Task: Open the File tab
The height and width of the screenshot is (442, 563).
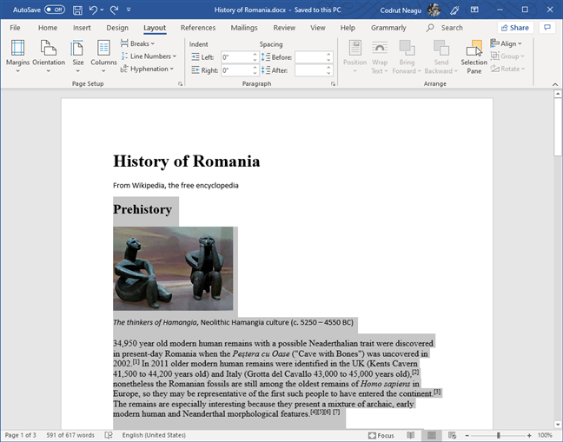Action: pos(15,28)
